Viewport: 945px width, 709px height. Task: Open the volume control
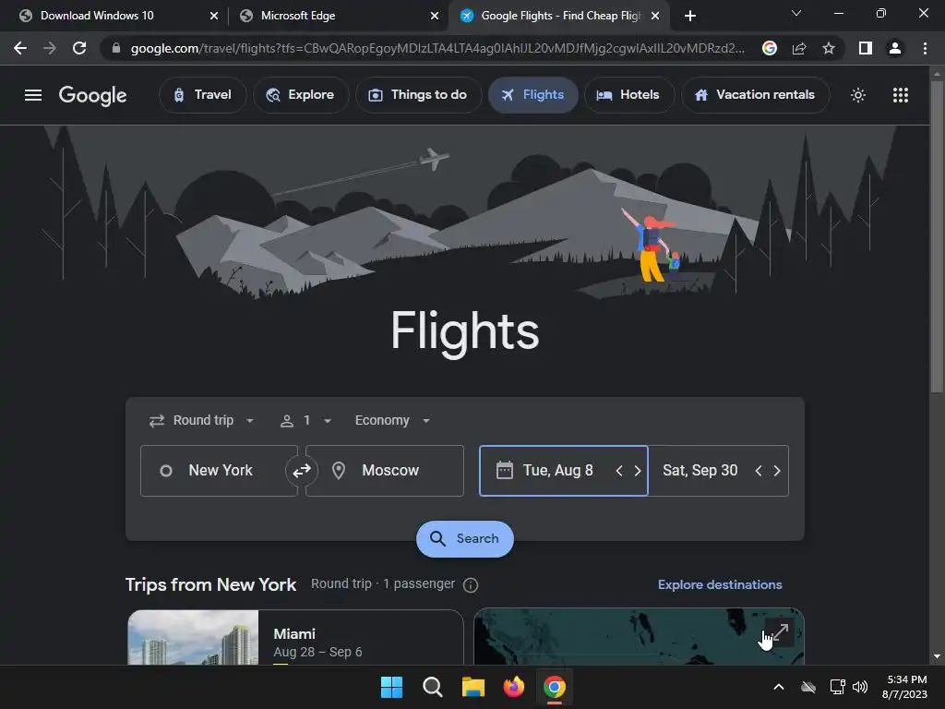coord(860,687)
